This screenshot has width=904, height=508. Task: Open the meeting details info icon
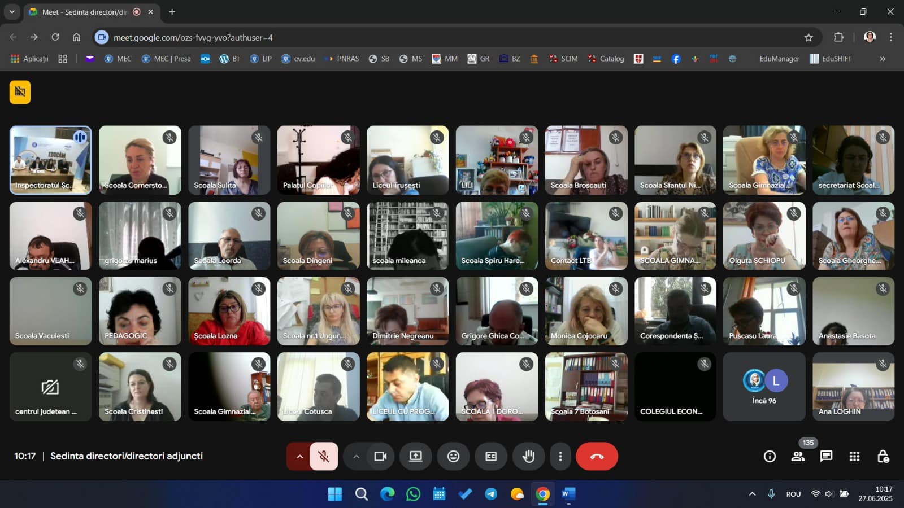click(x=770, y=456)
